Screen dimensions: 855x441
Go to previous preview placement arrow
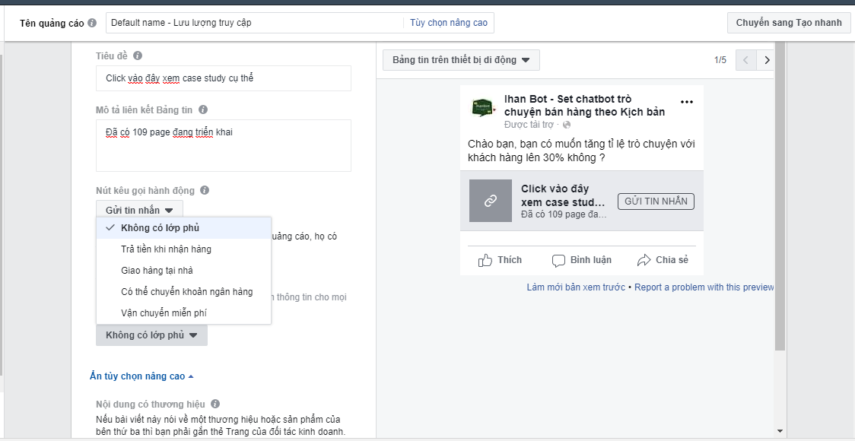click(x=746, y=60)
